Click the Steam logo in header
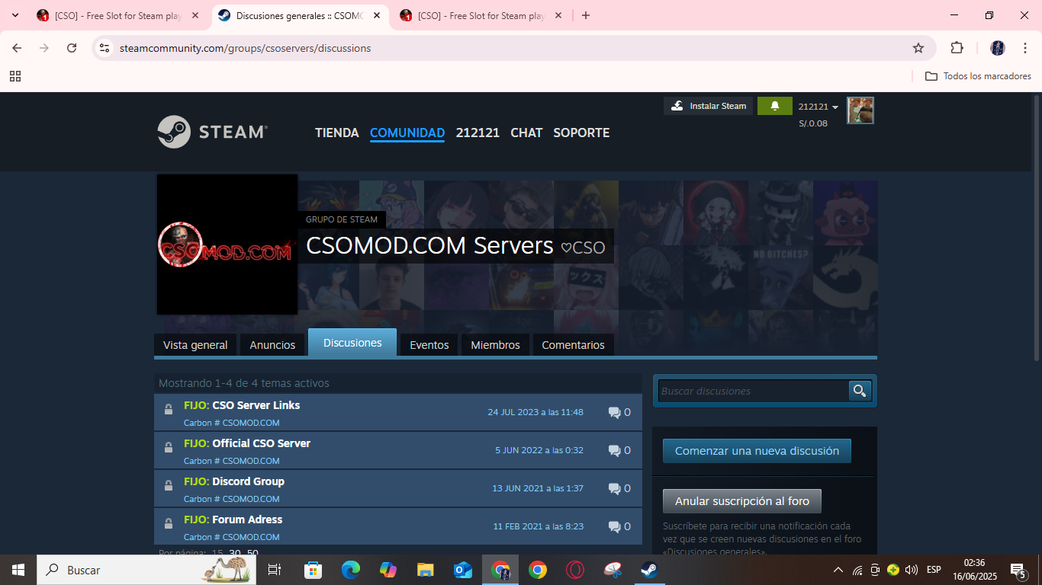The image size is (1042, 585). point(212,132)
